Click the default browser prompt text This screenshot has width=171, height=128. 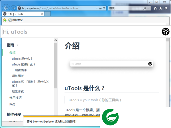[x=52, y=121]
